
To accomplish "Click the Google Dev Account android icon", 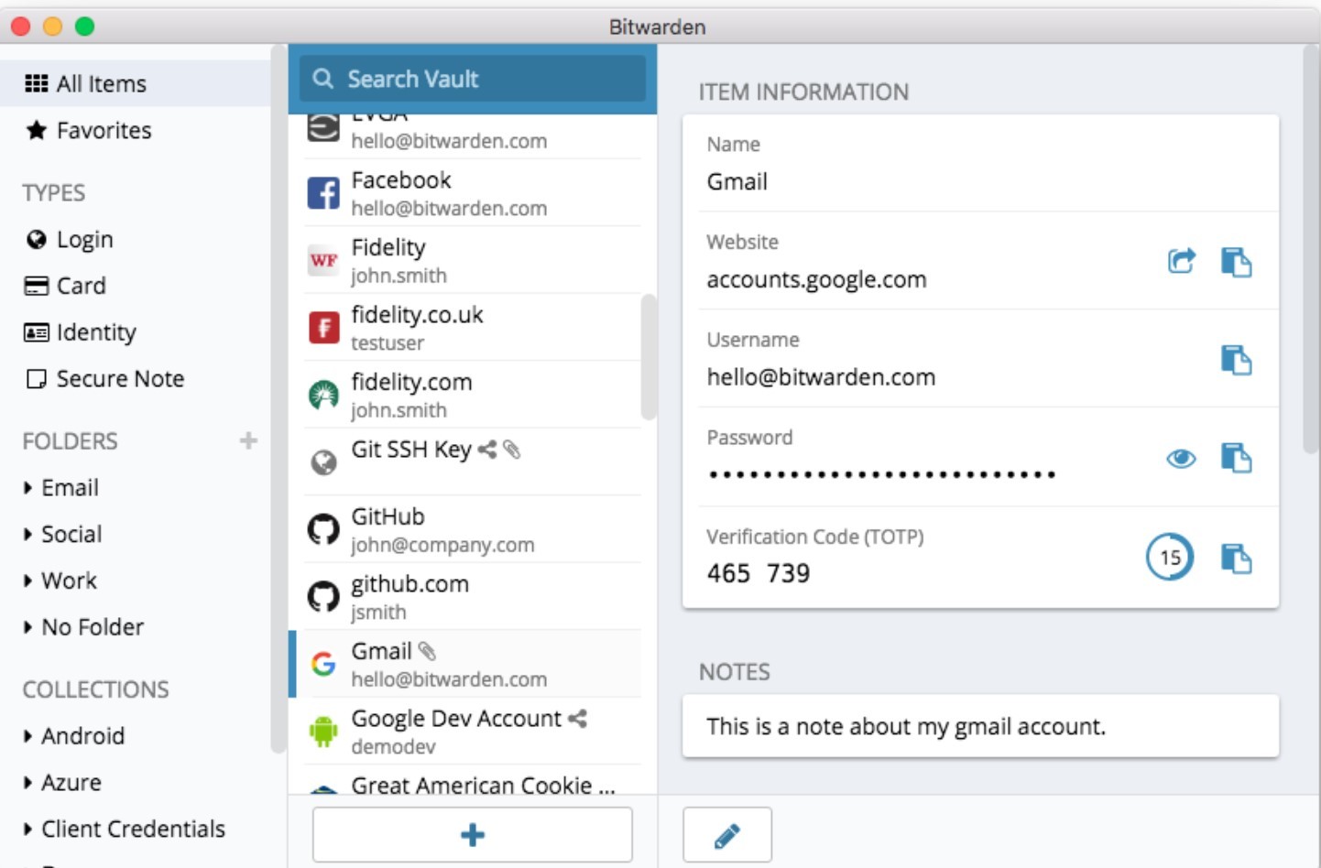I will tap(323, 732).
